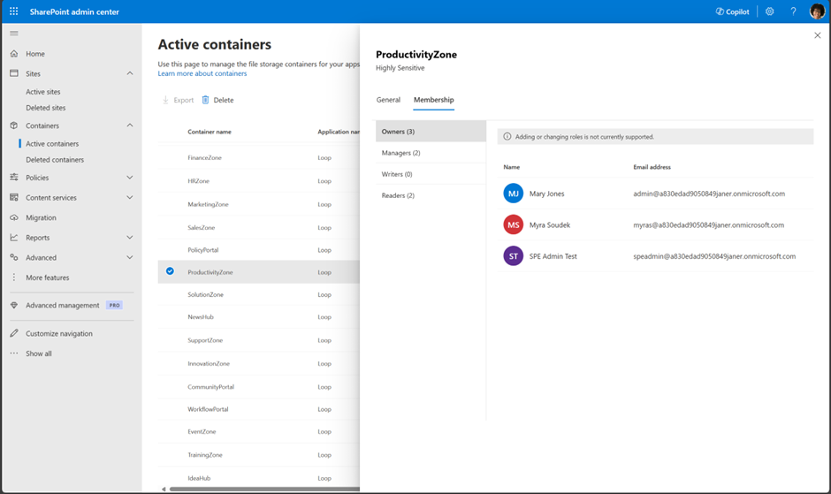Open the app launcher waffle icon

[x=13, y=11]
